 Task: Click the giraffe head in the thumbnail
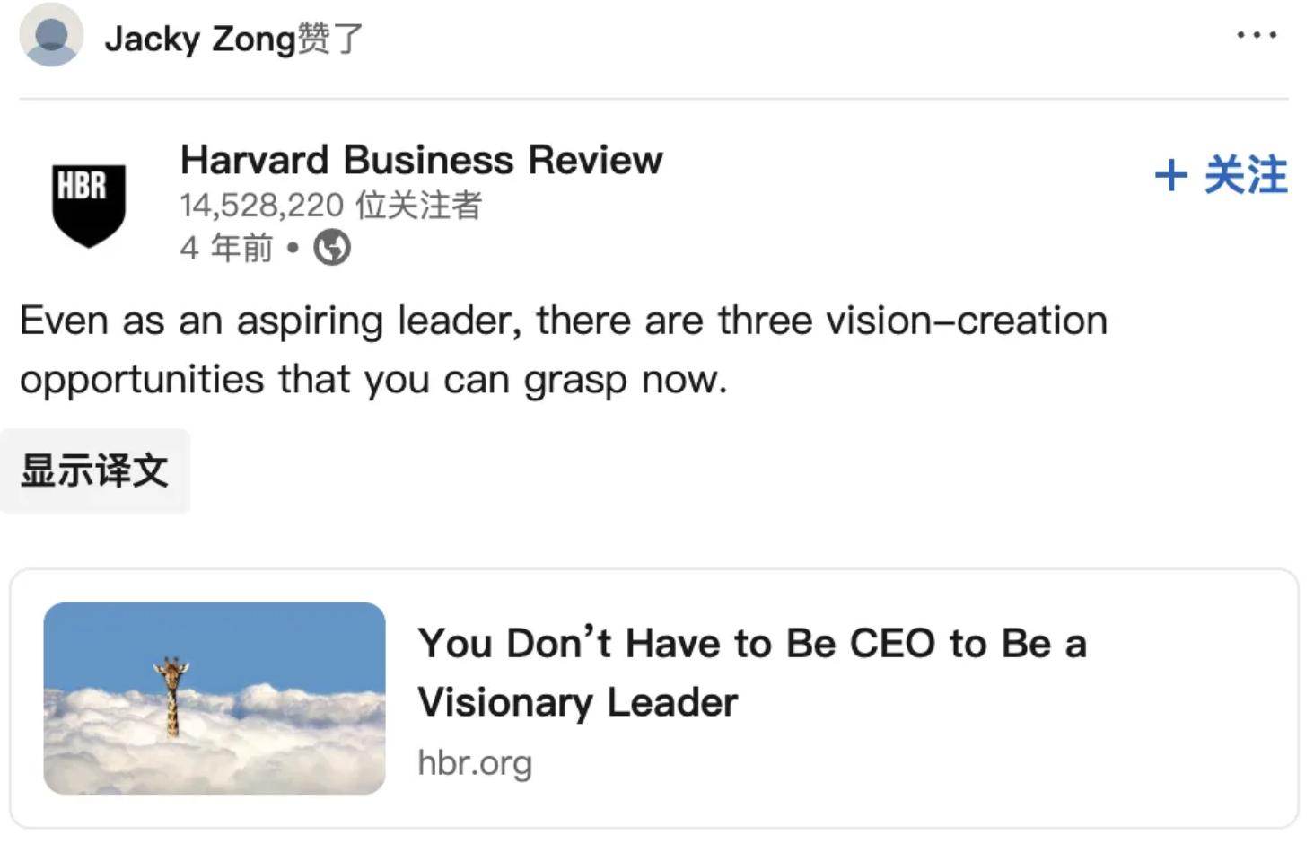171,668
